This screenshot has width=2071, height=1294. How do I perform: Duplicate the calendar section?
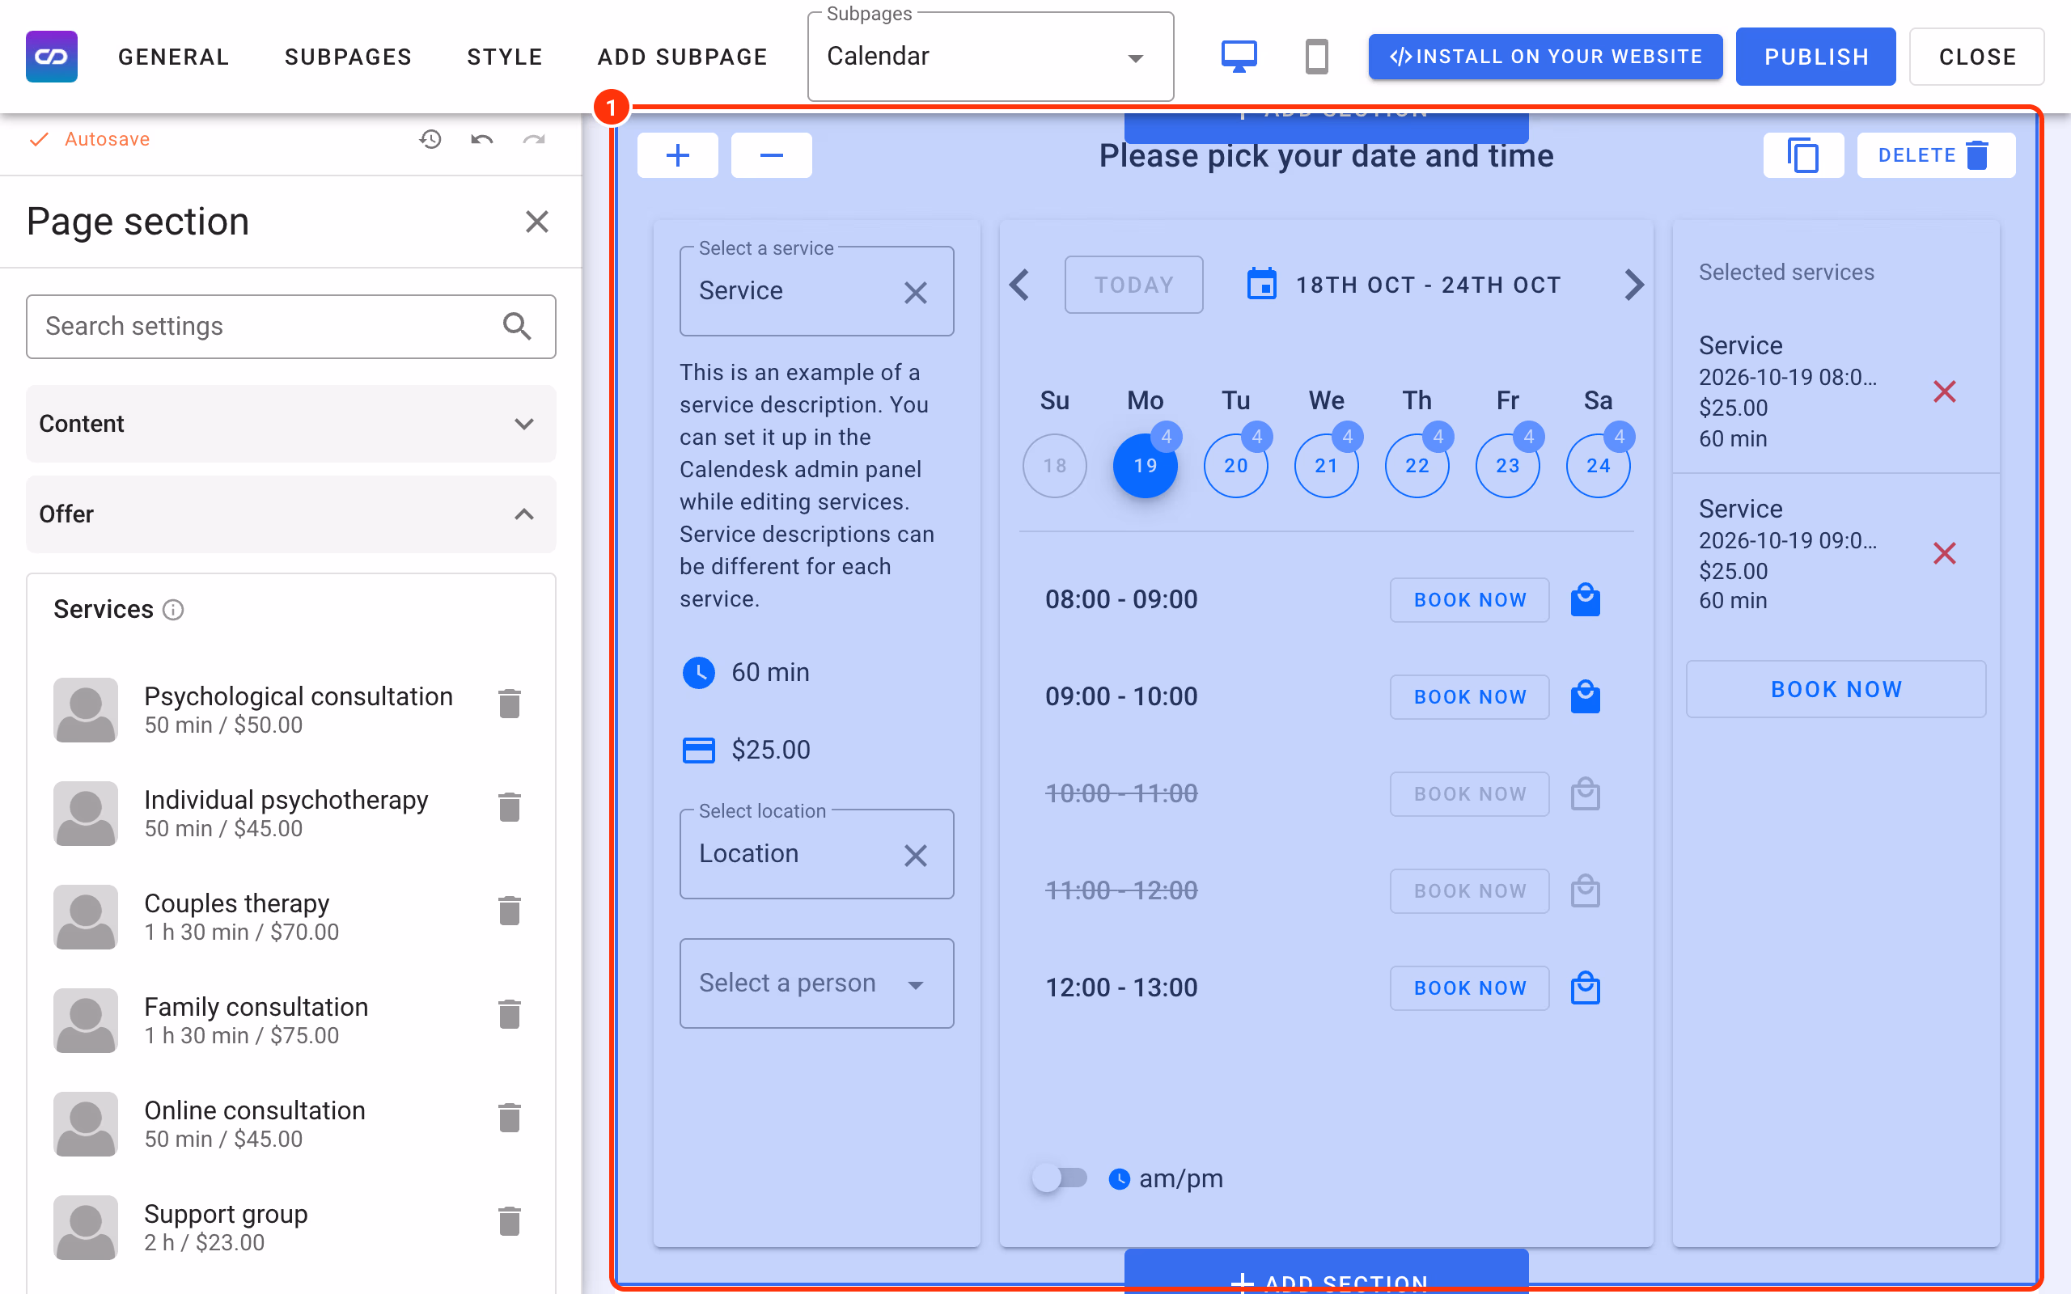[1803, 156]
